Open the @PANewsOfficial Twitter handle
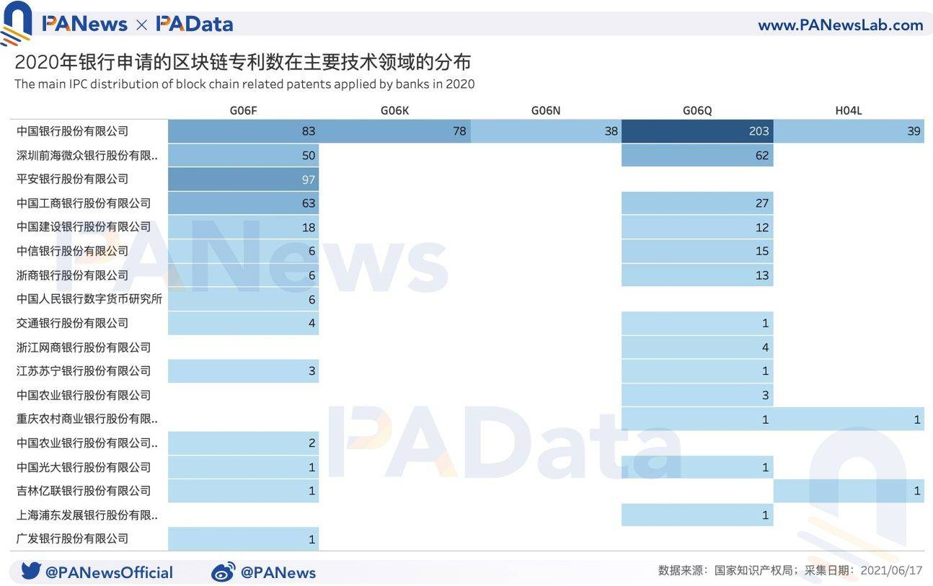The width and height of the screenshot is (933, 586). pos(109,572)
